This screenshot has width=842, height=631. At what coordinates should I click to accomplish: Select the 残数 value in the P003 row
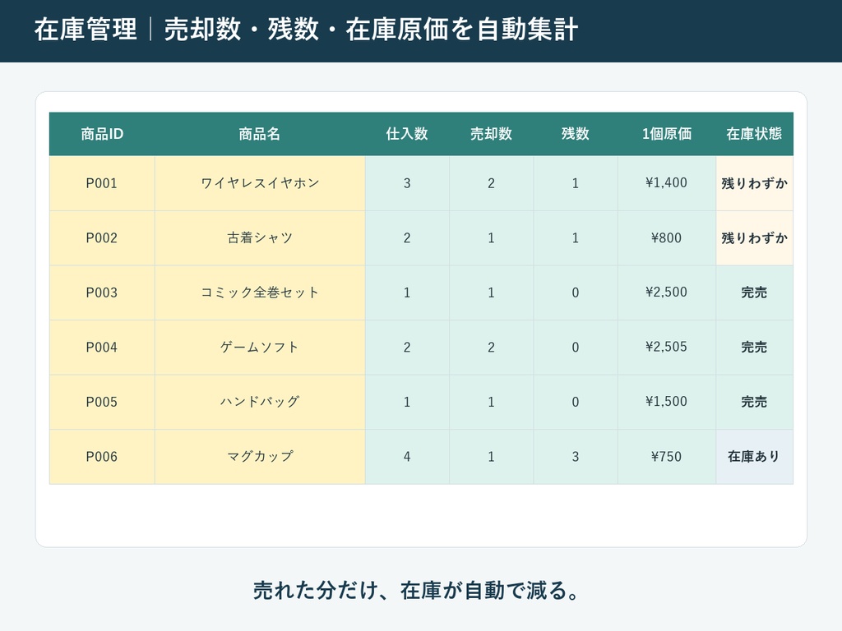(x=576, y=293)
